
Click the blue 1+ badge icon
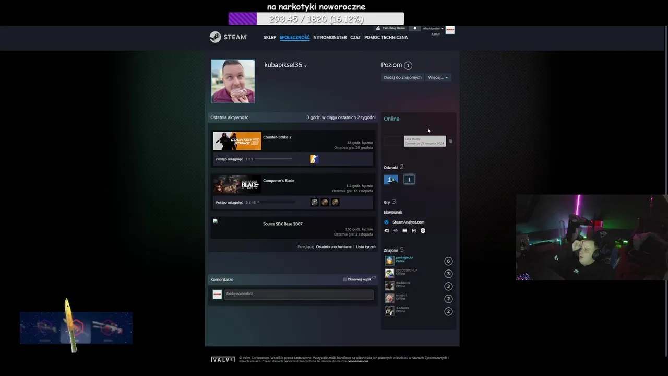391,179
